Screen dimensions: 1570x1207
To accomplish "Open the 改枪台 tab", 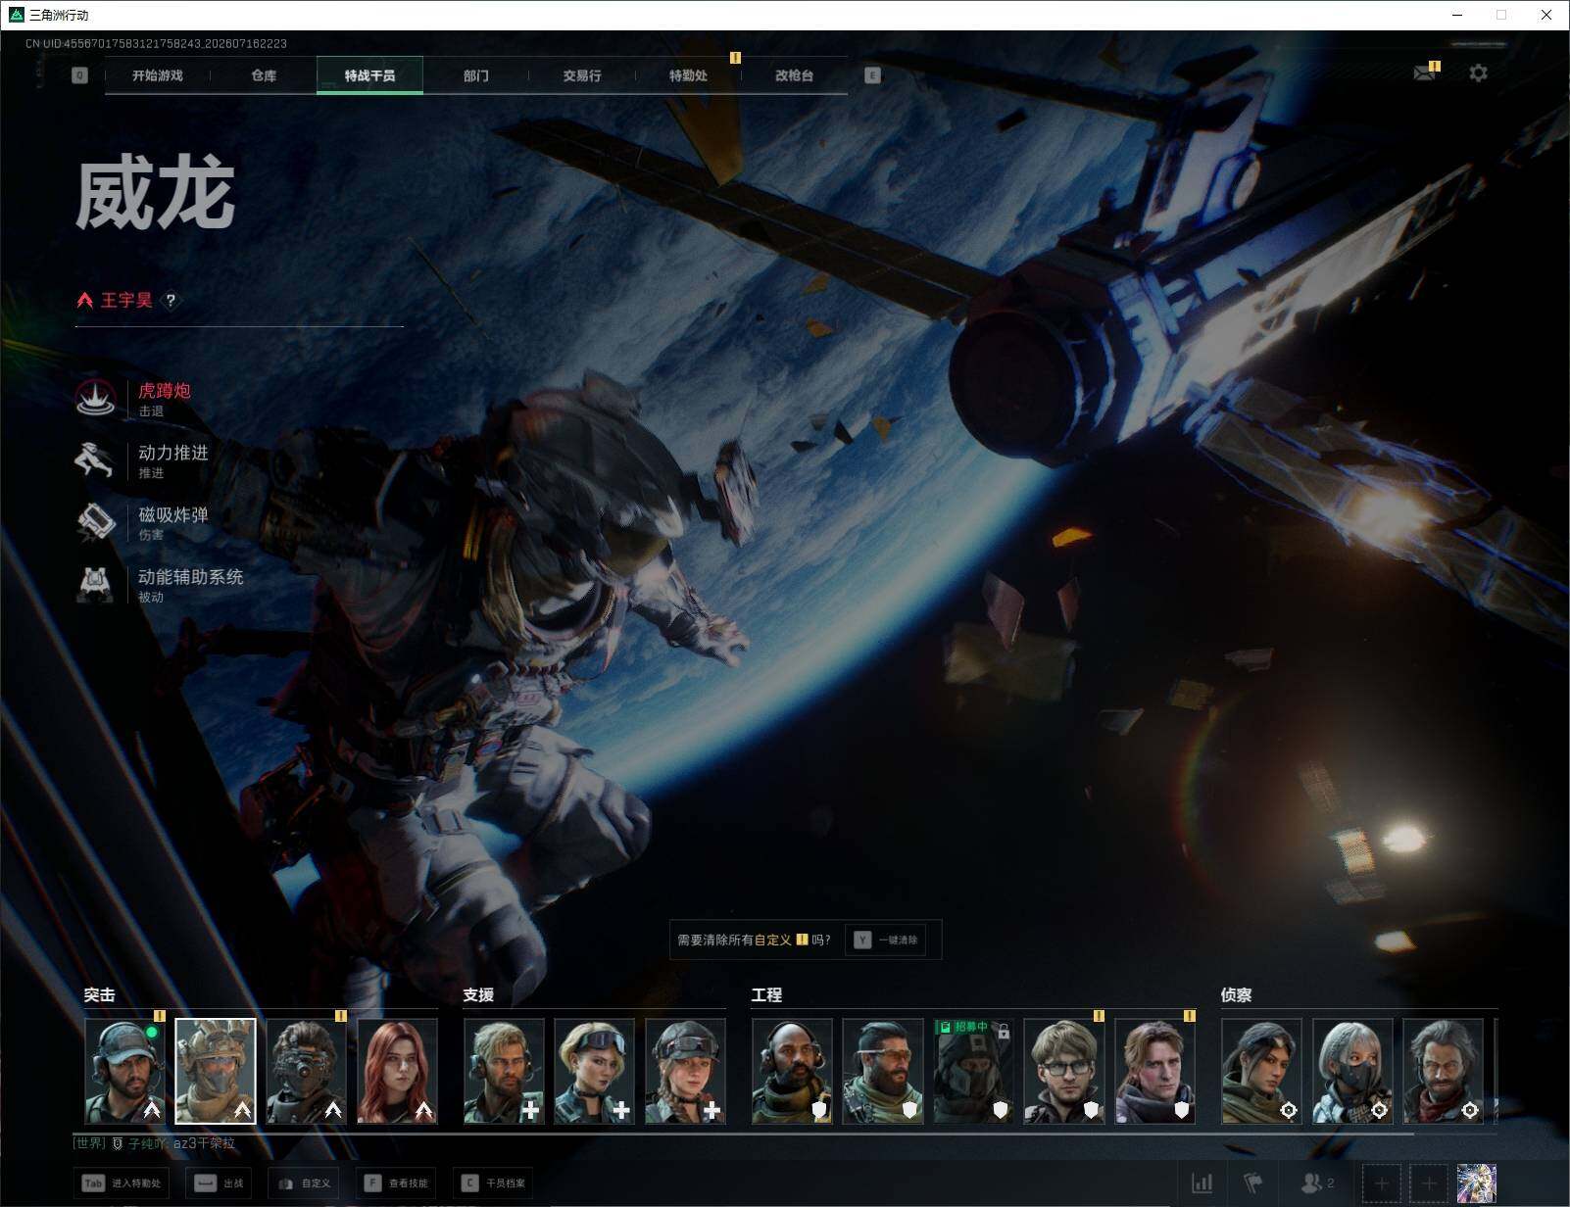I will click(794, 75).
